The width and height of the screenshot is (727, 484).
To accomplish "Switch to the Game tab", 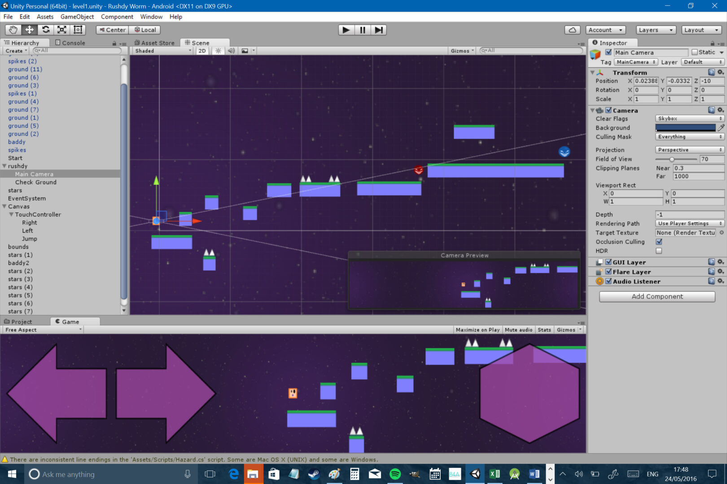I will click(71, 321).
